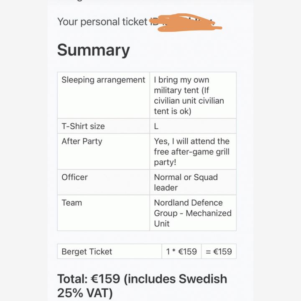Select the Team label cell
The image size is (301, 301).
72,203
